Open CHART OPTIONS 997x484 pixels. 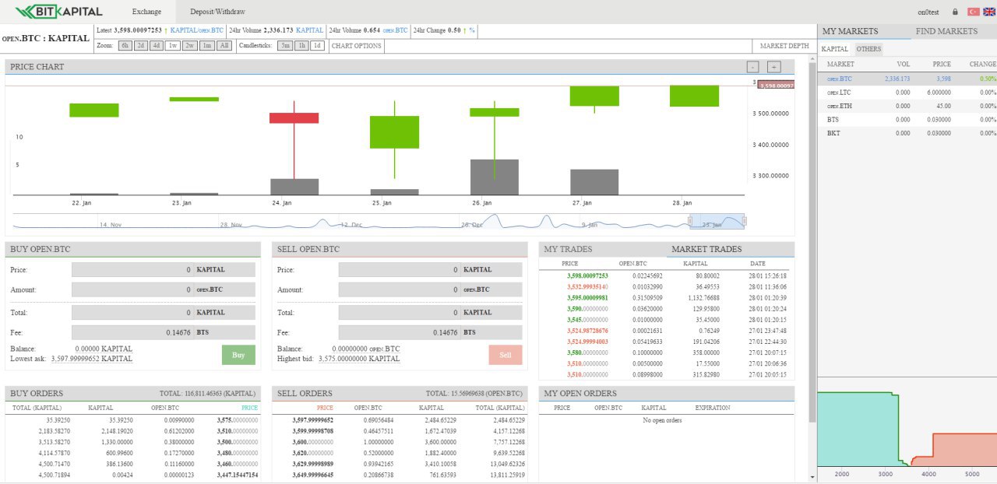pyautogui.click(x=357, y=46)
